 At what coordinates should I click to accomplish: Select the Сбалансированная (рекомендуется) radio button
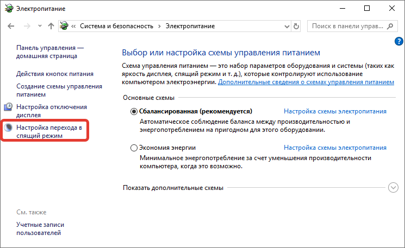point(134,112)
